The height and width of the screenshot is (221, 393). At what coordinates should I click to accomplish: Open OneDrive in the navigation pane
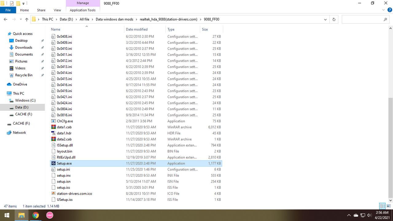[x=20, y=84]
